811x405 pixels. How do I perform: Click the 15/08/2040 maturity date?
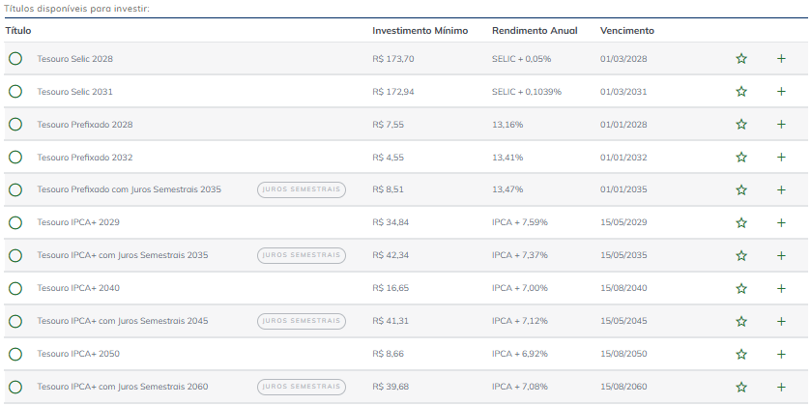pos(623,288)
